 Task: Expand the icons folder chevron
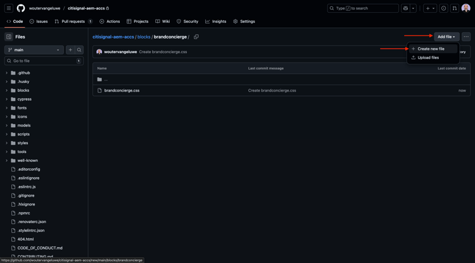tap(7, 117)
